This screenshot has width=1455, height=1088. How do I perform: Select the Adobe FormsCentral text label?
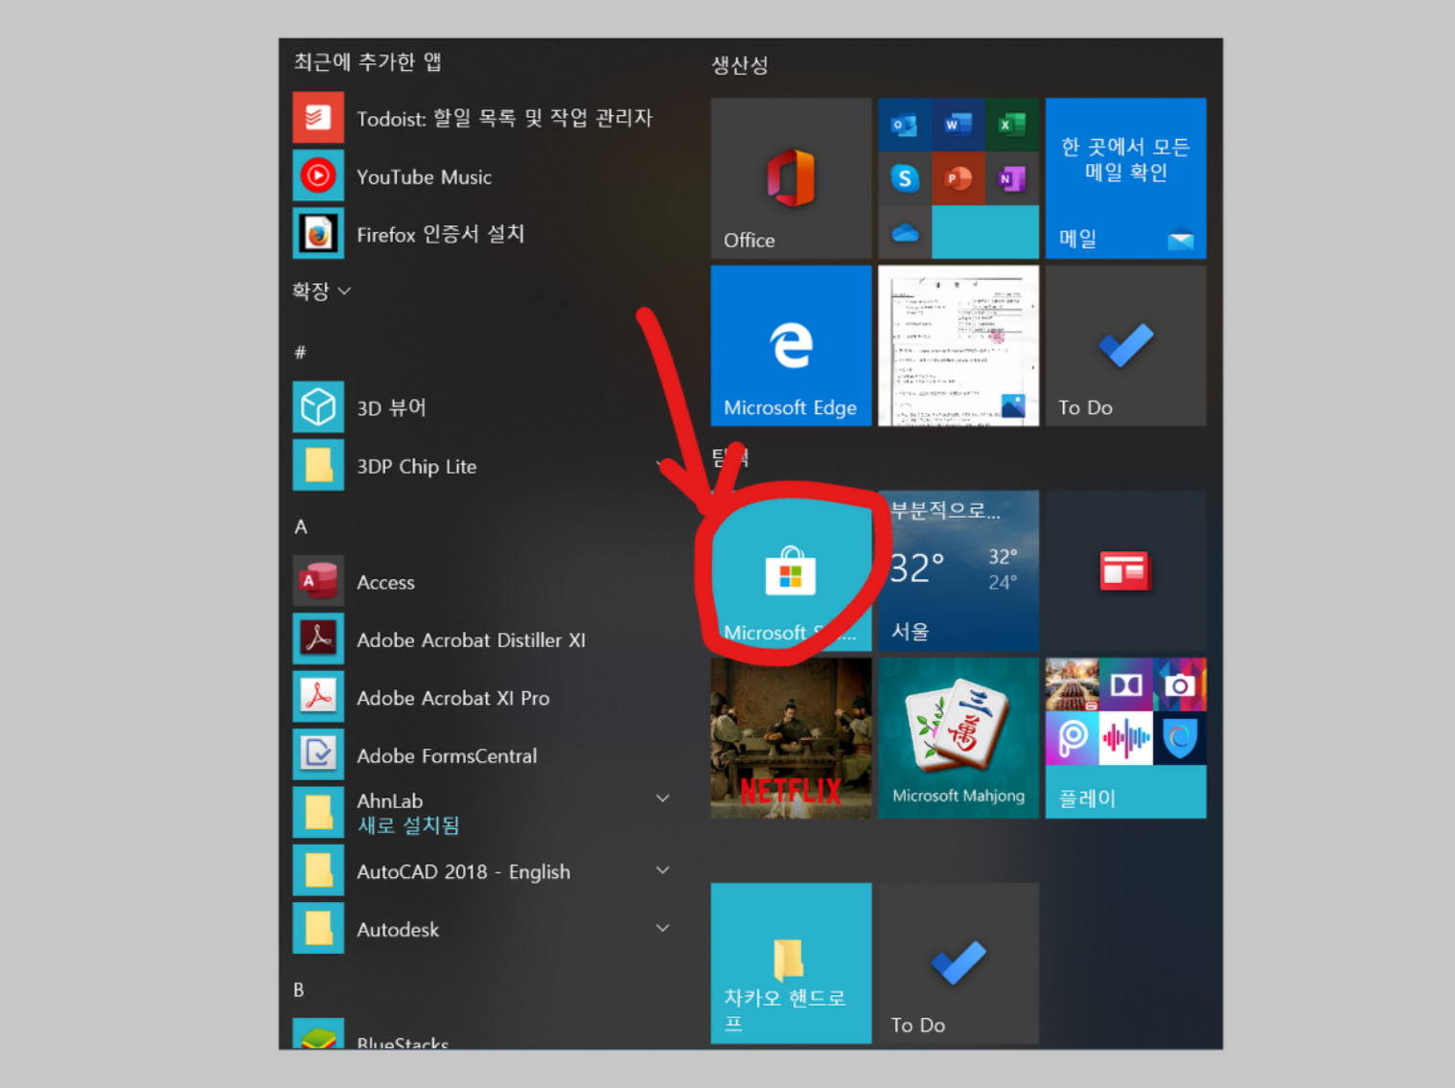click(447, 755)
